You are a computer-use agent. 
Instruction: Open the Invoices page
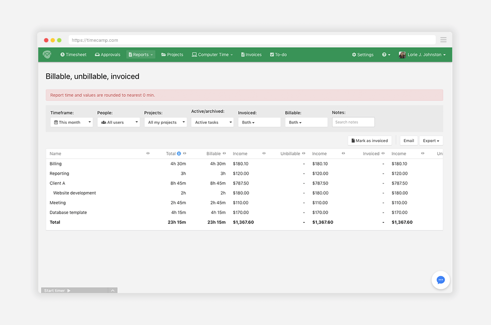click(x=251, y=55)
